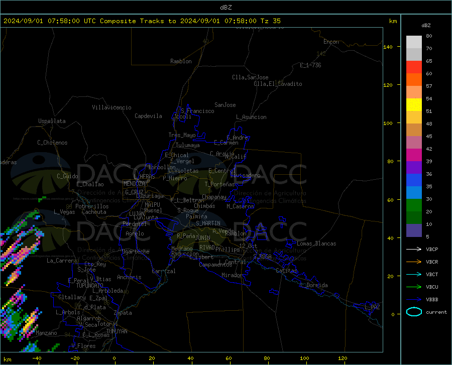Click the Villavicencio map label
Viewport: 452px width, 365px height.
click(111, 107)
